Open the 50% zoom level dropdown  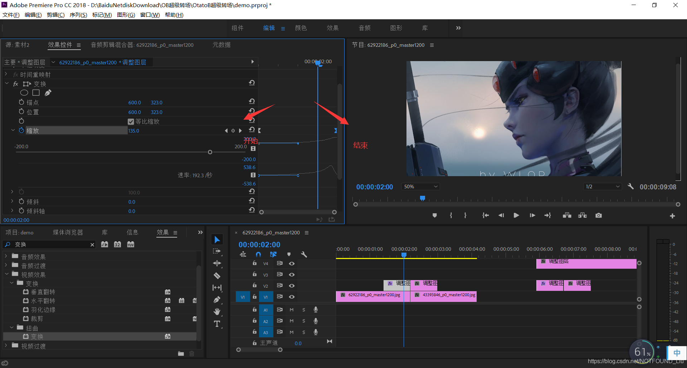[421, 187]
